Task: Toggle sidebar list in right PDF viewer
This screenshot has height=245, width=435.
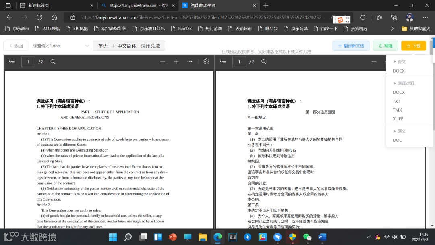Action: click(223, 62)
